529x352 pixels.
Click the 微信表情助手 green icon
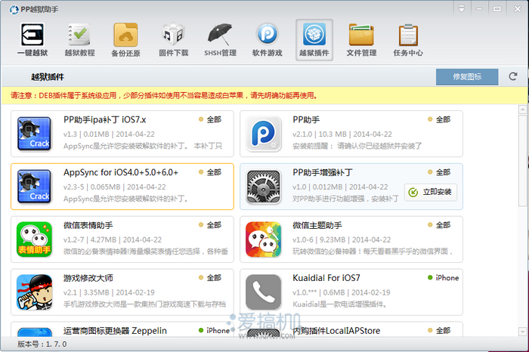tap(35, 239)
